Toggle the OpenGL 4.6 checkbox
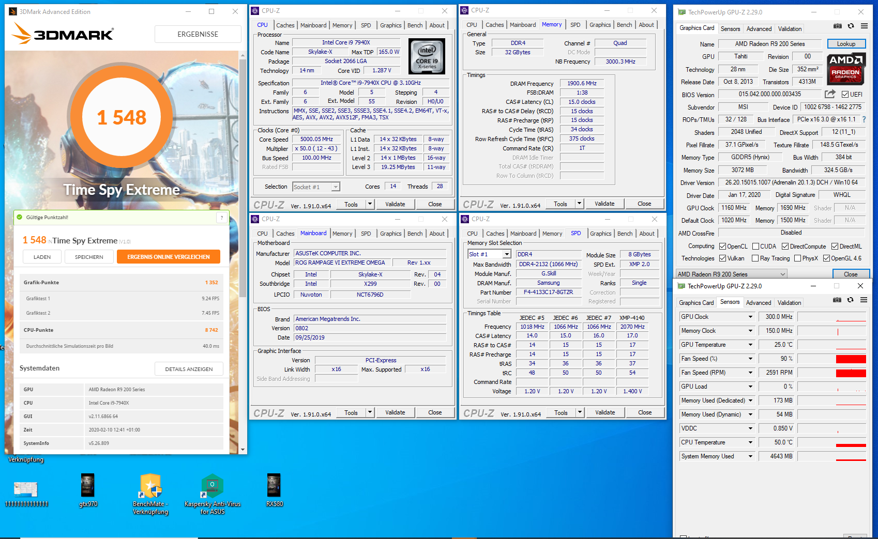 [826, 258]
